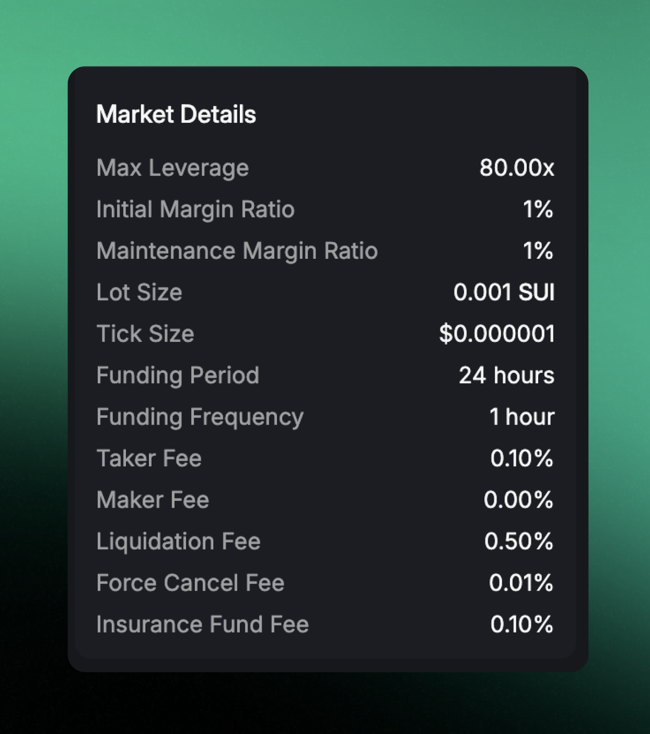Select the $0.000001 tick size value
The image size is (650, 734).
coord(496,334)
